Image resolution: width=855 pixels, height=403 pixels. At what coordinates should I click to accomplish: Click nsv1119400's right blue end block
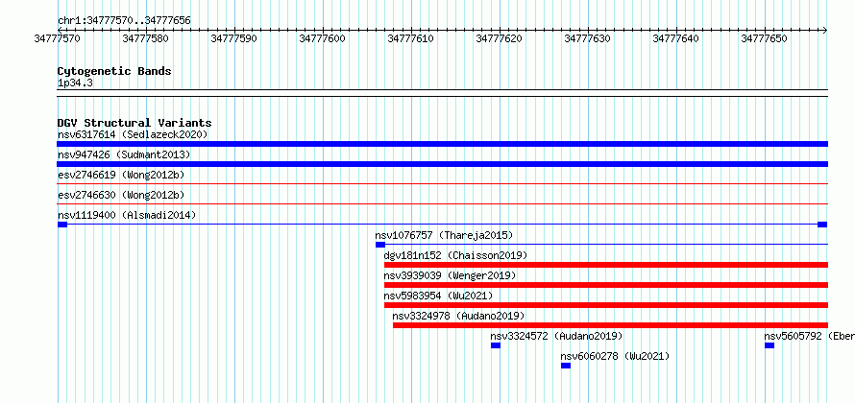[x=823, y=225]
